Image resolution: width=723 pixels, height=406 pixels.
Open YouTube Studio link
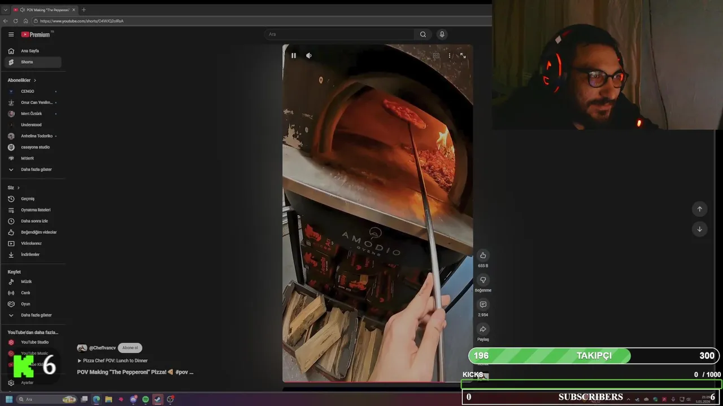coord(33,342)
